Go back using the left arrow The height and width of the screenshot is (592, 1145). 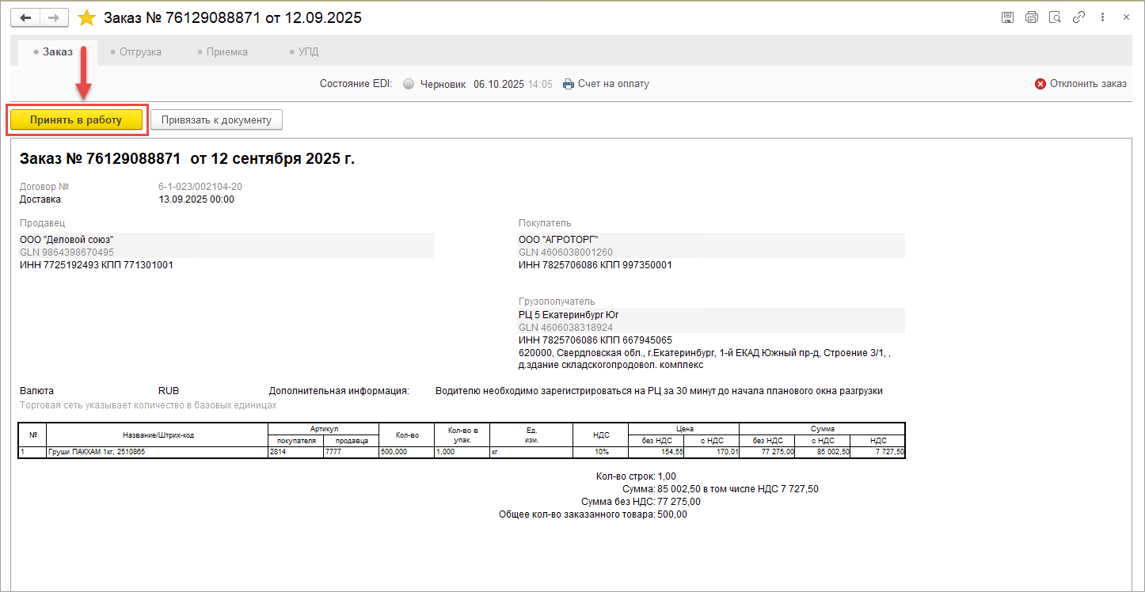25,17
